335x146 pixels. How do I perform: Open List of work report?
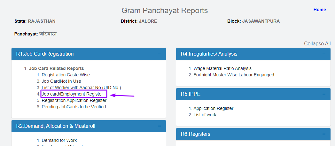click(x=205, y=115)
